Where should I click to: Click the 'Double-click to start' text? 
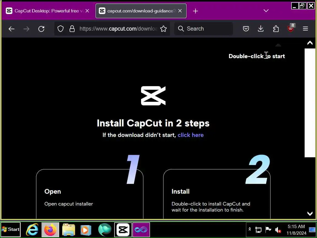coord(257,56)
